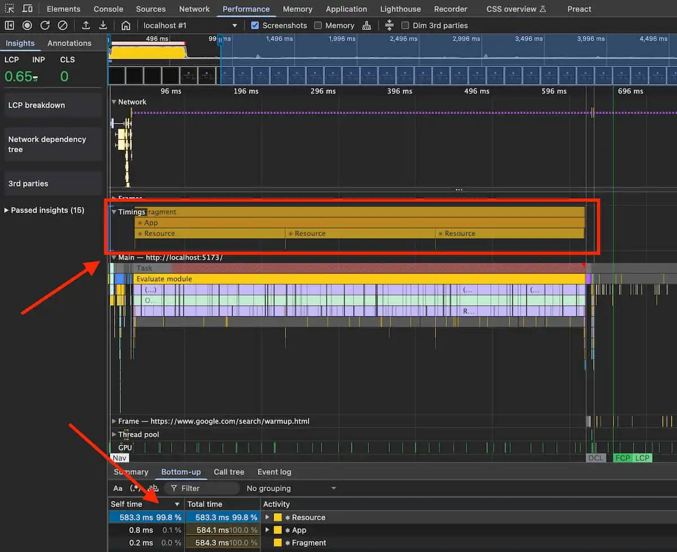This screenshot has height=552, width=677.
Task: Click the download profile icon
Action: coord(103,25)
